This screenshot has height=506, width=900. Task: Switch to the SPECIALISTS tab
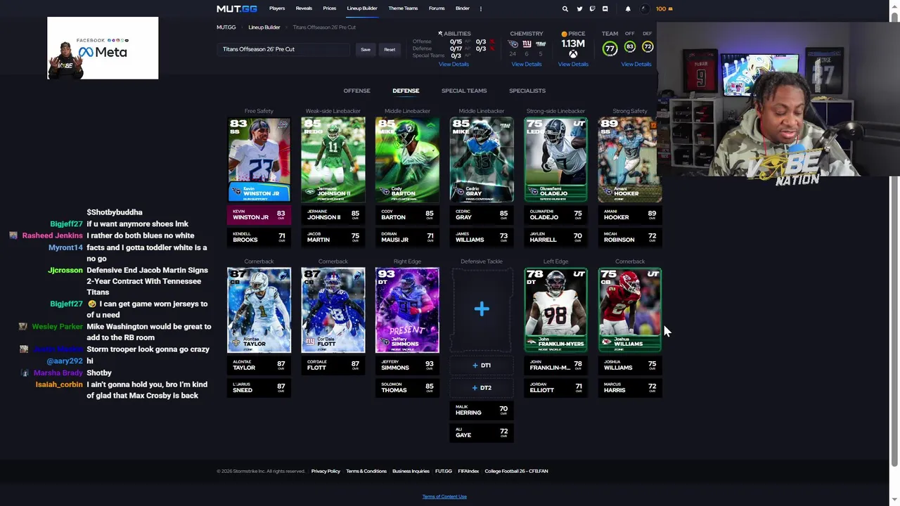click(527, 91)
